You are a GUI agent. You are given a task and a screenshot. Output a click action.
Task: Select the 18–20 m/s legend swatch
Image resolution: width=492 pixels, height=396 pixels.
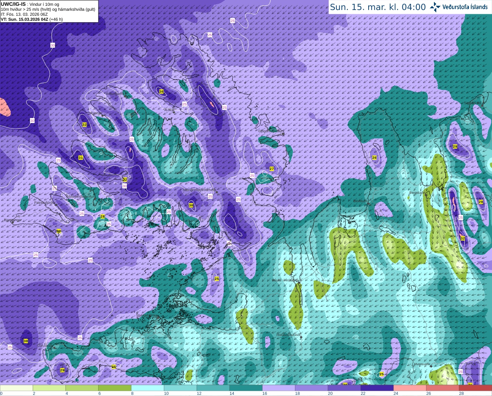[x=311, y=388]
